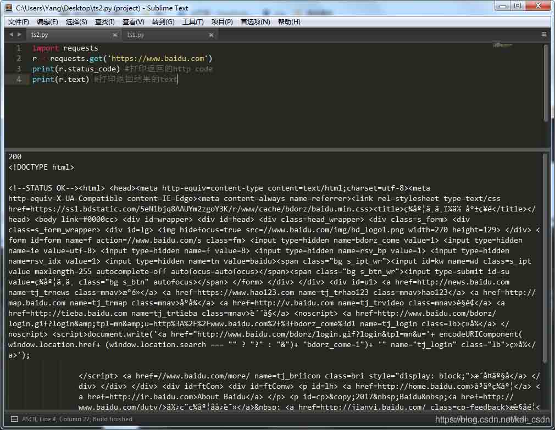Click line number 2 in gutter
Image resolution: width=555 pixels, height=430 pixels.
pos(19,58)
